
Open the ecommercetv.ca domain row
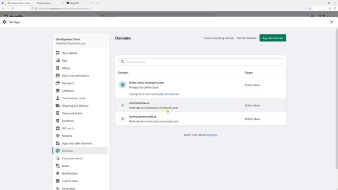tap(201, 106)
